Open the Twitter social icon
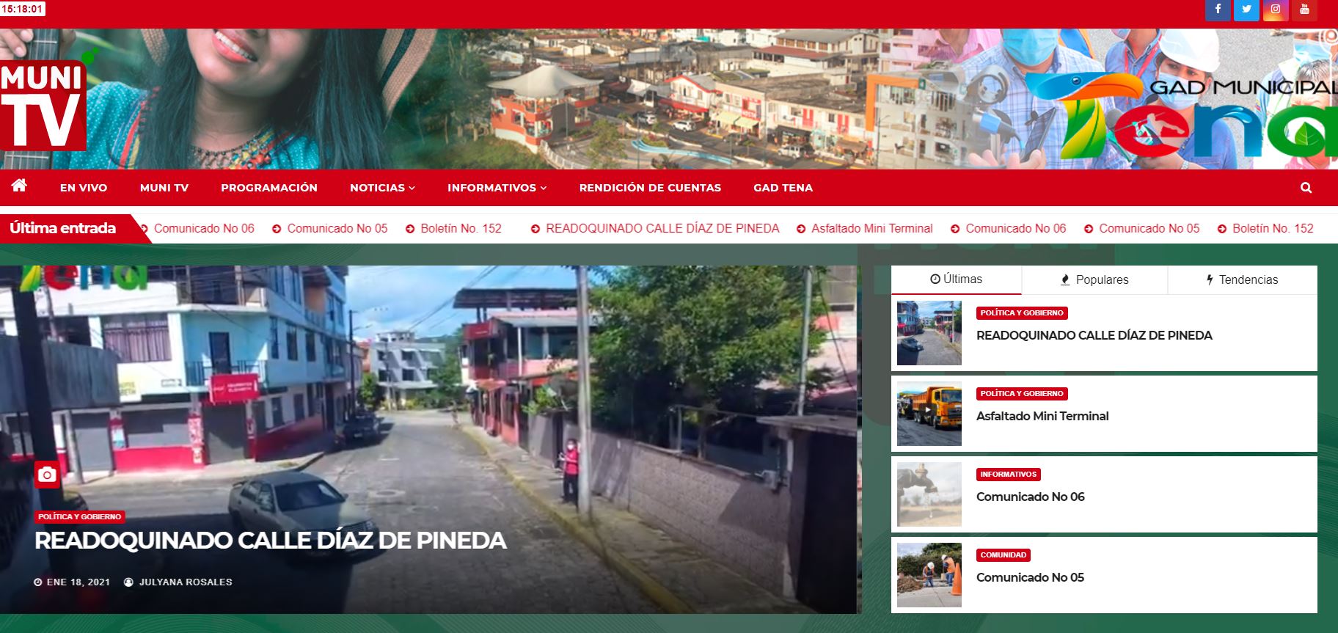1338x633 pixels. (1246, 10)
